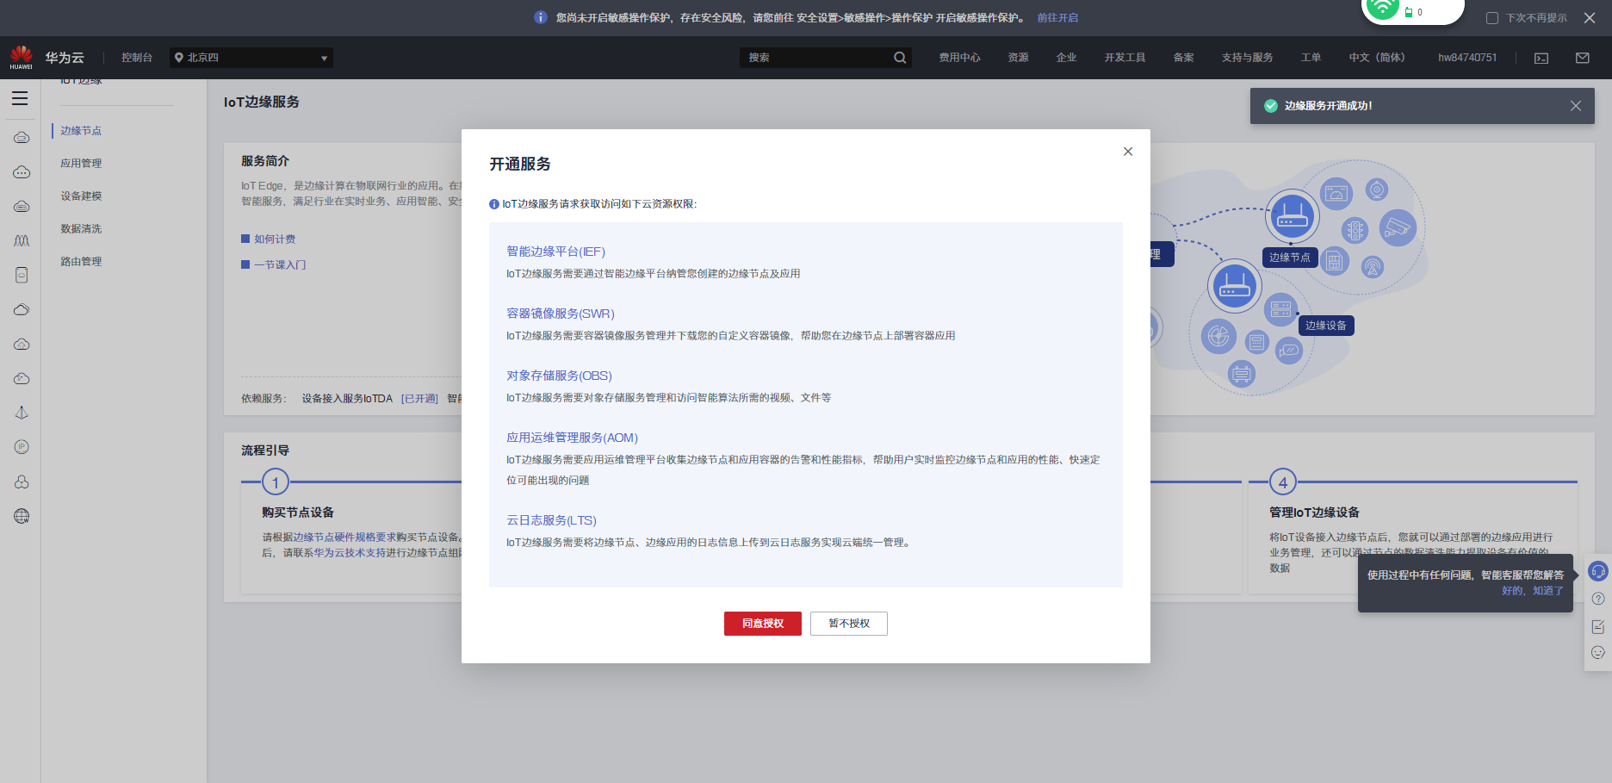Follow the 前往开启 link in the banner
Screen dimensions: 1612x783
click(1057, 18)
